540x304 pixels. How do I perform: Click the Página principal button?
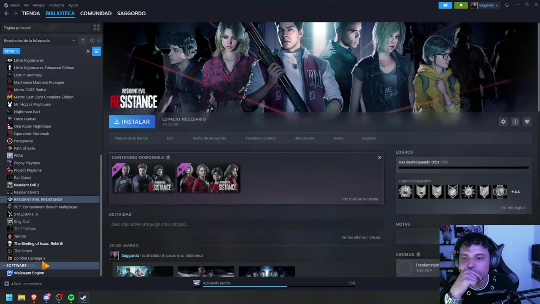[x=46, y=27]
